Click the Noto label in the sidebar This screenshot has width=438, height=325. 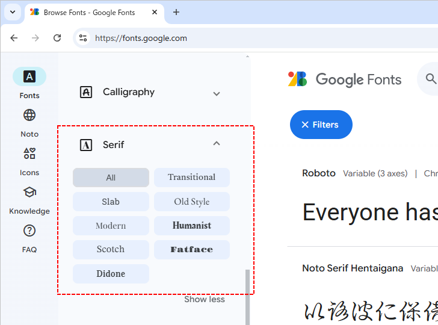click(29, 134)
